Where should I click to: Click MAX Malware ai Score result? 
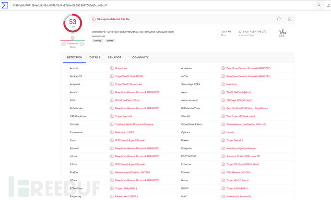(238, 196)
